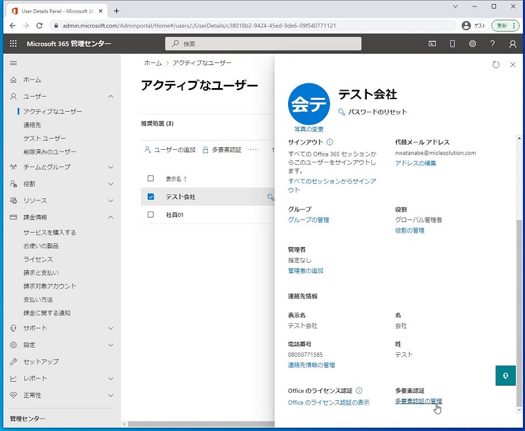
Task: Open the more actions ellipsis in toolbar
Action: tap(253, 150)
